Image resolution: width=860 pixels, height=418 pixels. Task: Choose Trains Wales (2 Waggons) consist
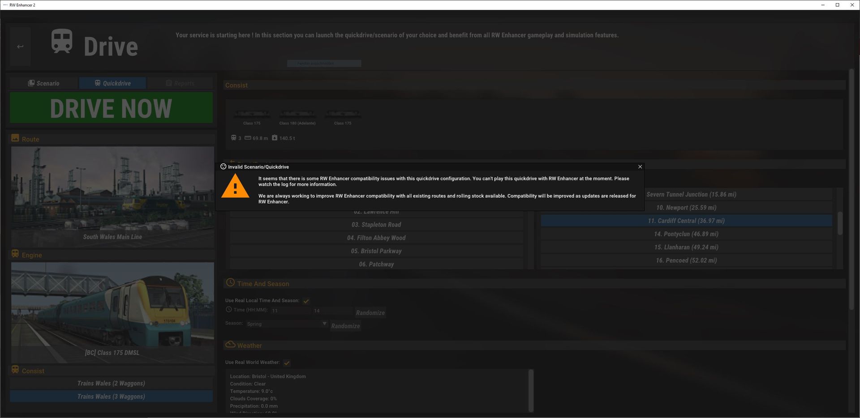(x=111, y=383)
